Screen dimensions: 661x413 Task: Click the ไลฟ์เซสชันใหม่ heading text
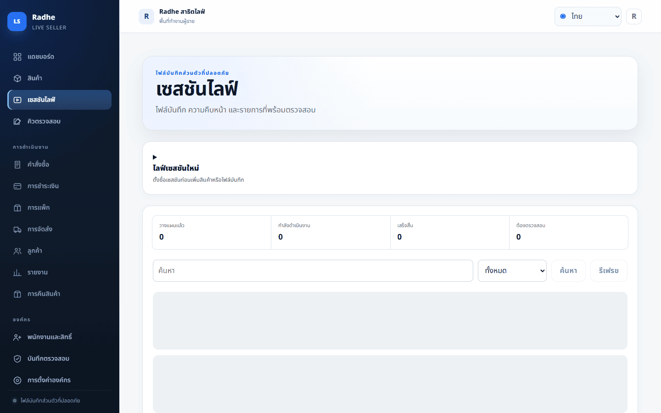point(176,168)
